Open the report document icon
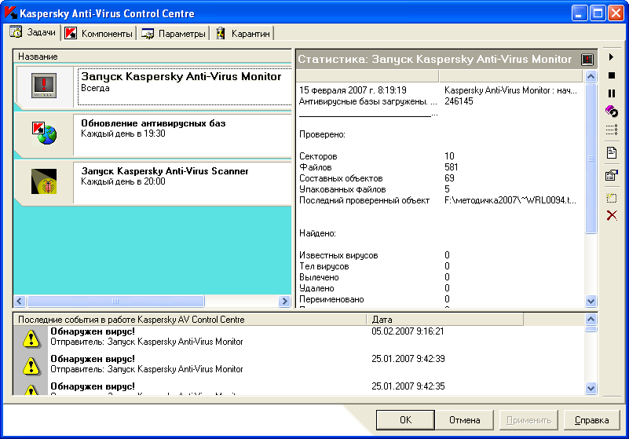Screen dimensions: 629x439 pos(612,153)
